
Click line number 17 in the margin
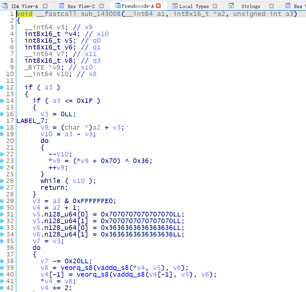point(10,121)
